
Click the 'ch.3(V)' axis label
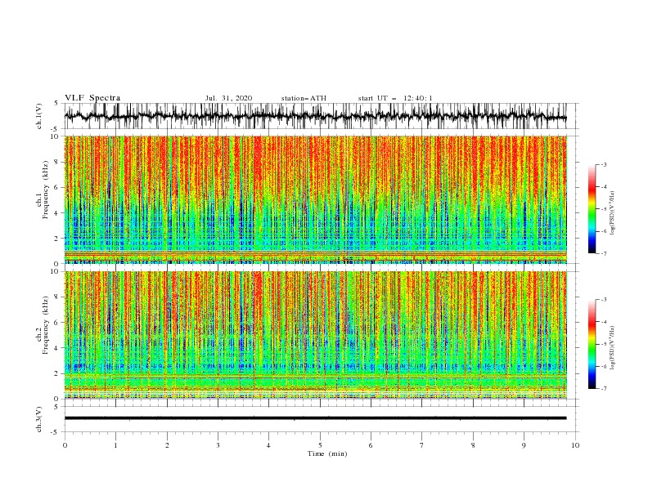(x=39, y=419)
